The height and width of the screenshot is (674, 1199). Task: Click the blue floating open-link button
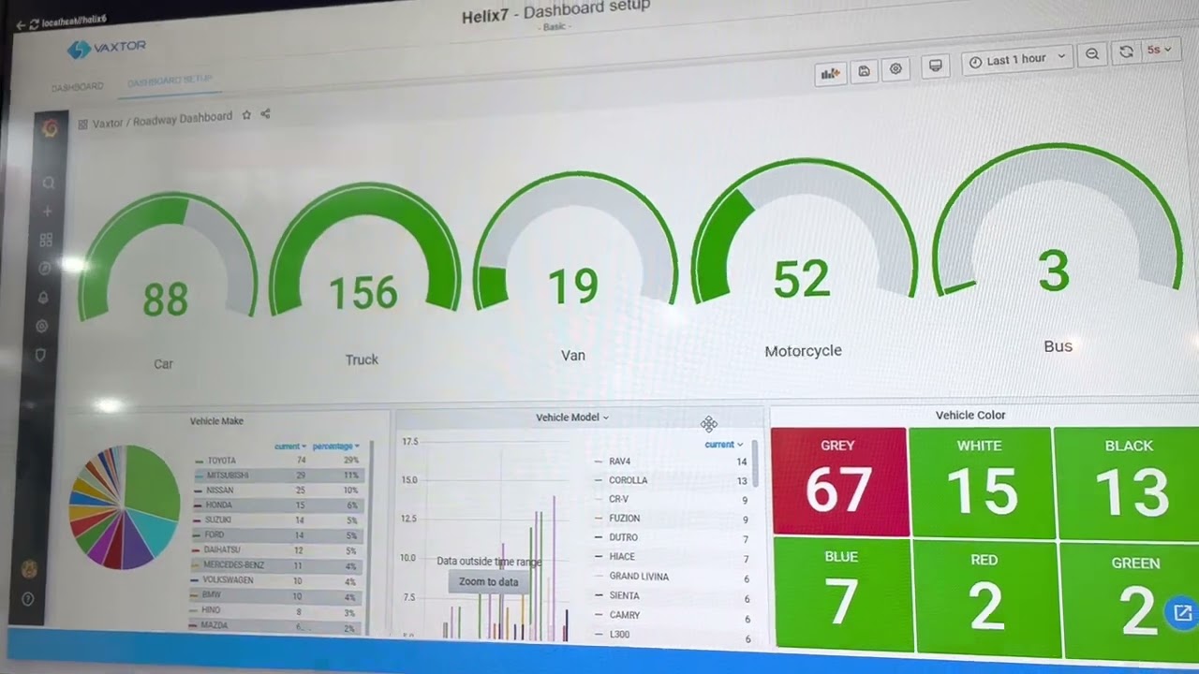pos(1182,613)
